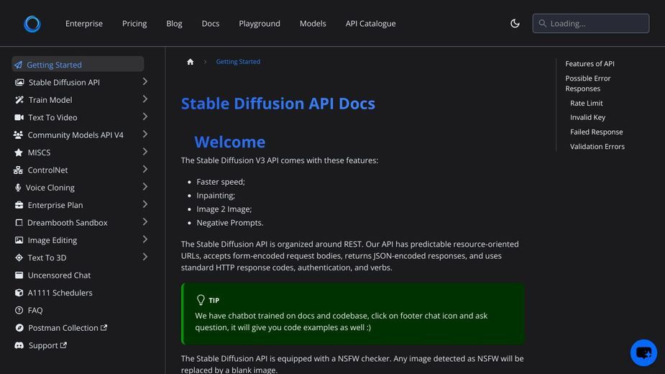
Task: Jump to Validation Errors section
Action: pyautogui.click(x=597, y=147)
